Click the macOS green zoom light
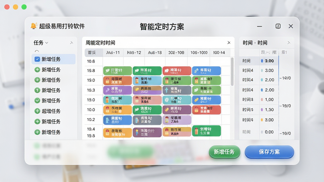 [x=24, y=7]
